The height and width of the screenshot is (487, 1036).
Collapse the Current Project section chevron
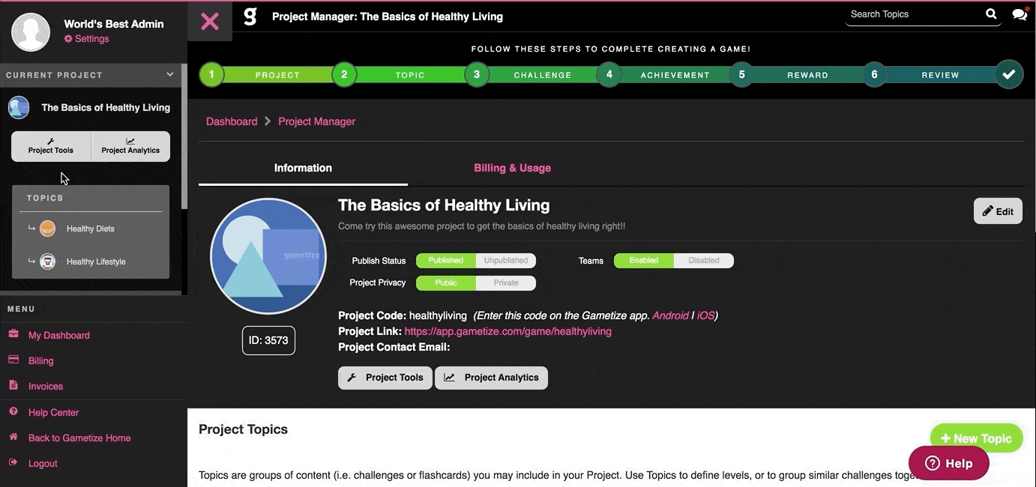tap(170, 75)
